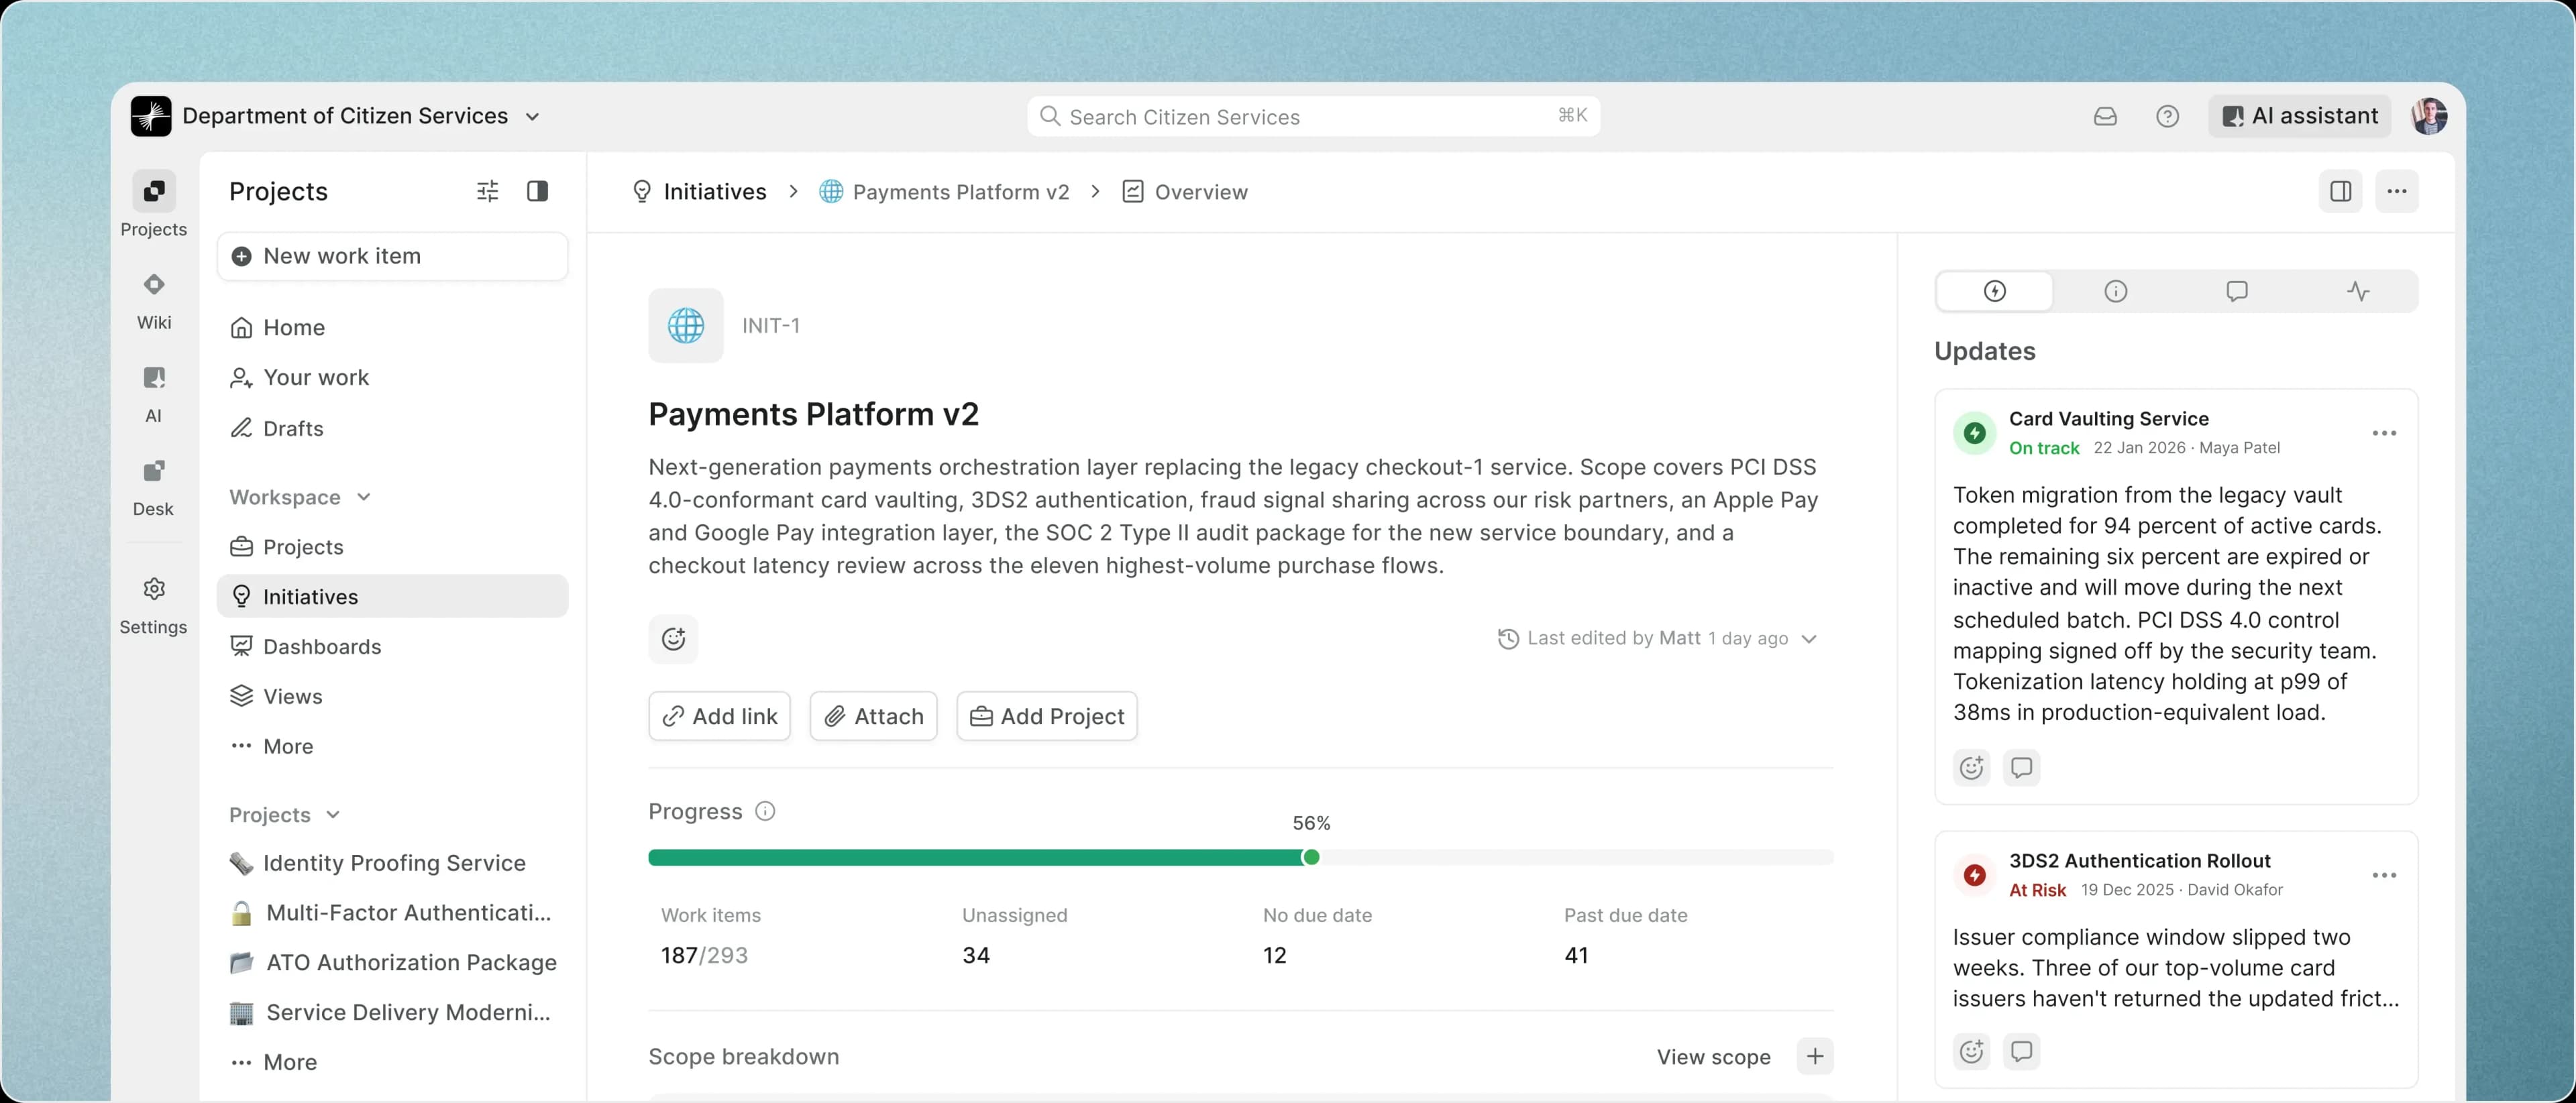Switch to the comments tab

point(2236,291)
